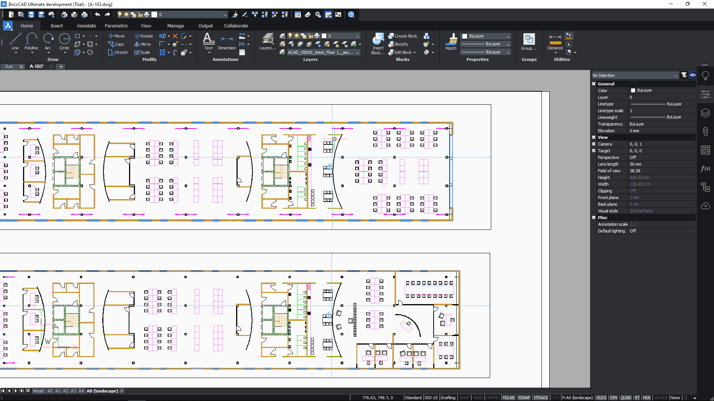714x401 pixels.
Task: Open the Tips lightbulb side panel
Action: pyautogui.click(x=705, y=76)
